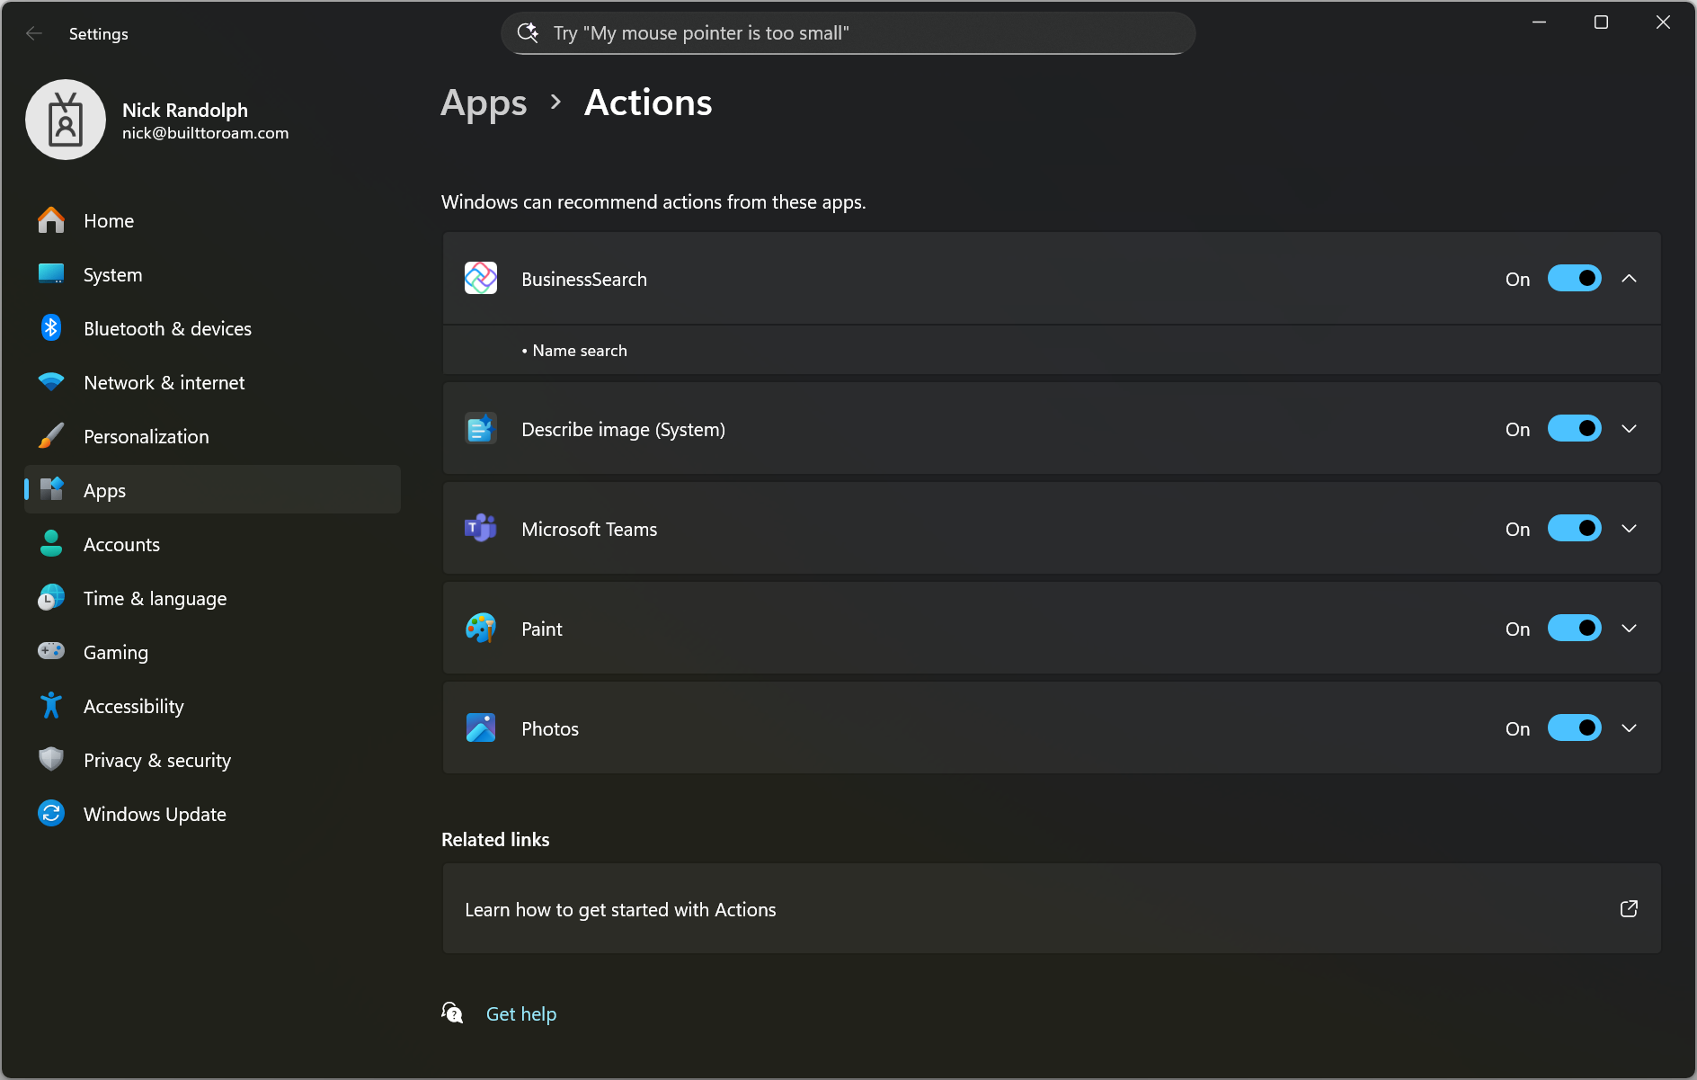Turn off BusinessSearch actions toggle
The height and width of the screenshot is (1080, 1697).
pos(1574,279)
